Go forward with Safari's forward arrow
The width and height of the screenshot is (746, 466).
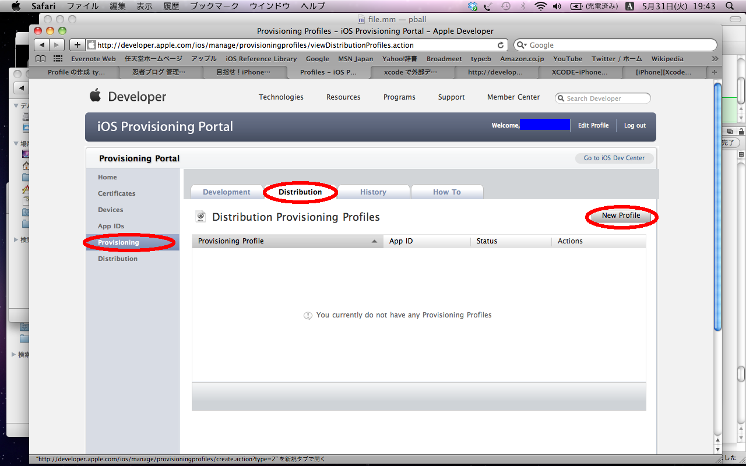coord(57,45)
